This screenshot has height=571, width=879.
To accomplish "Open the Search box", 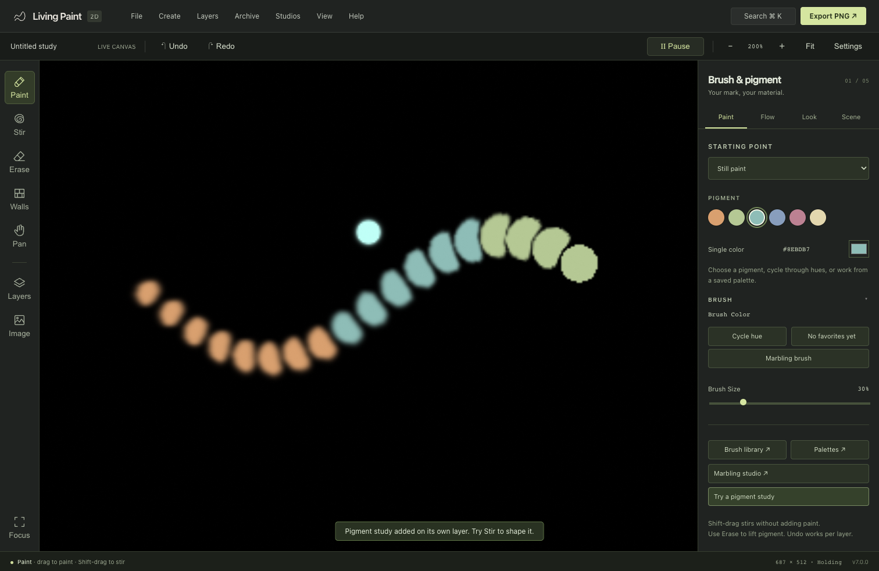I will point(763,16).
